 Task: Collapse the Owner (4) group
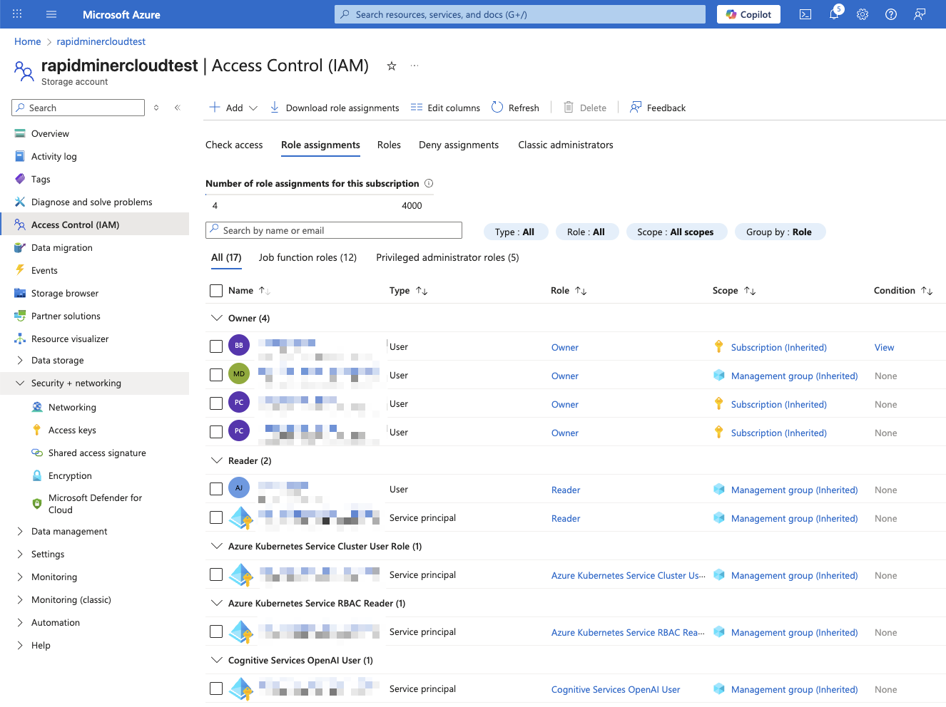click(217, 318)
